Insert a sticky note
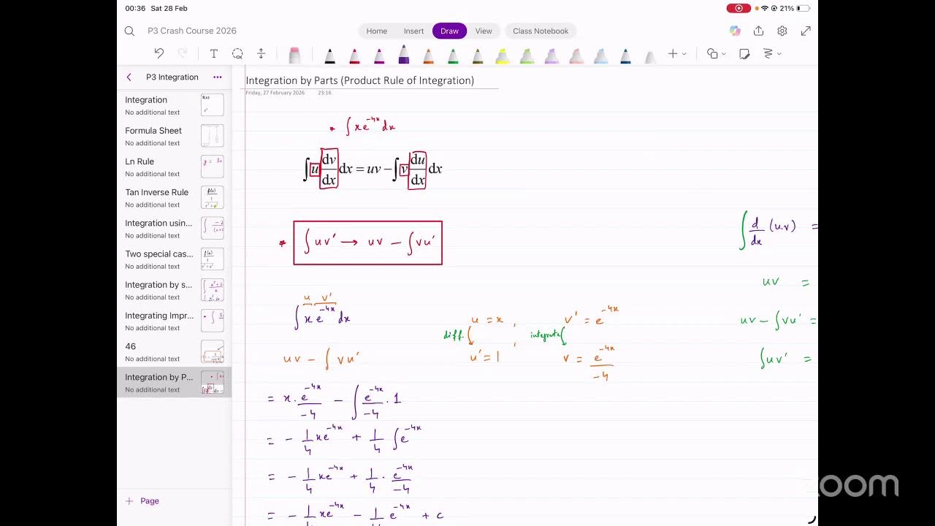 [744, 53]
